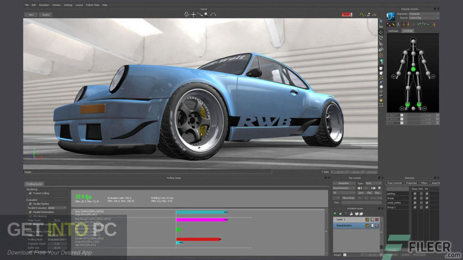The width and height of the screenshot is (463, 260).
Task: Click the shaded cube display icon
Action: tap(381, 69)
